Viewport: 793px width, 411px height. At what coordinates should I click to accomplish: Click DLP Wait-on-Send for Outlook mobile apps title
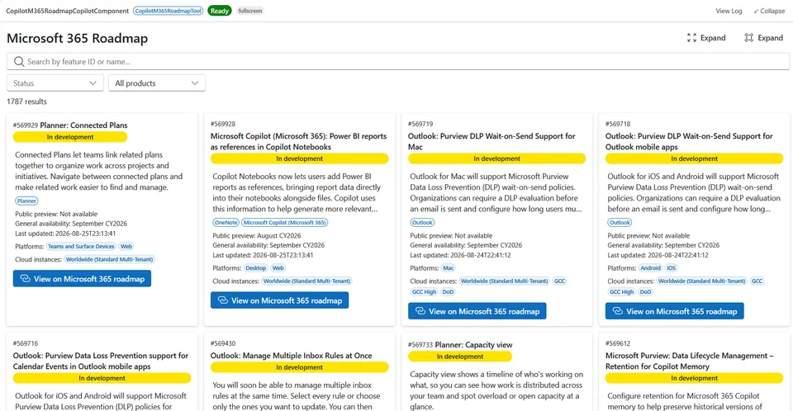tap(689, 142)
